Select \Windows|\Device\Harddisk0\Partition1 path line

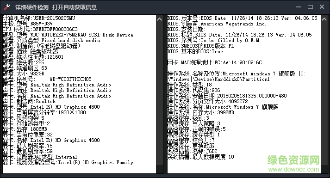coord(218,79)
